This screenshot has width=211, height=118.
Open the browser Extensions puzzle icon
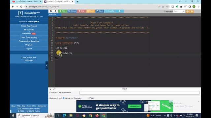coord(181,7)
